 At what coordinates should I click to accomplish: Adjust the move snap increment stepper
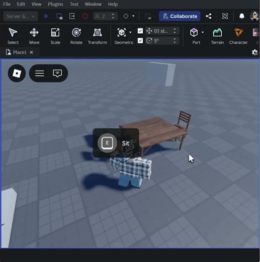(x=175, y=31)
